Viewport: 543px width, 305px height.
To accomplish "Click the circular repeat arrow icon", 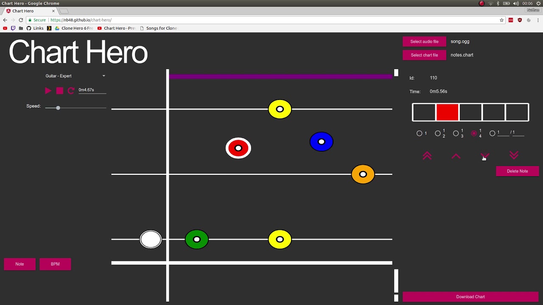I will 71,91.
